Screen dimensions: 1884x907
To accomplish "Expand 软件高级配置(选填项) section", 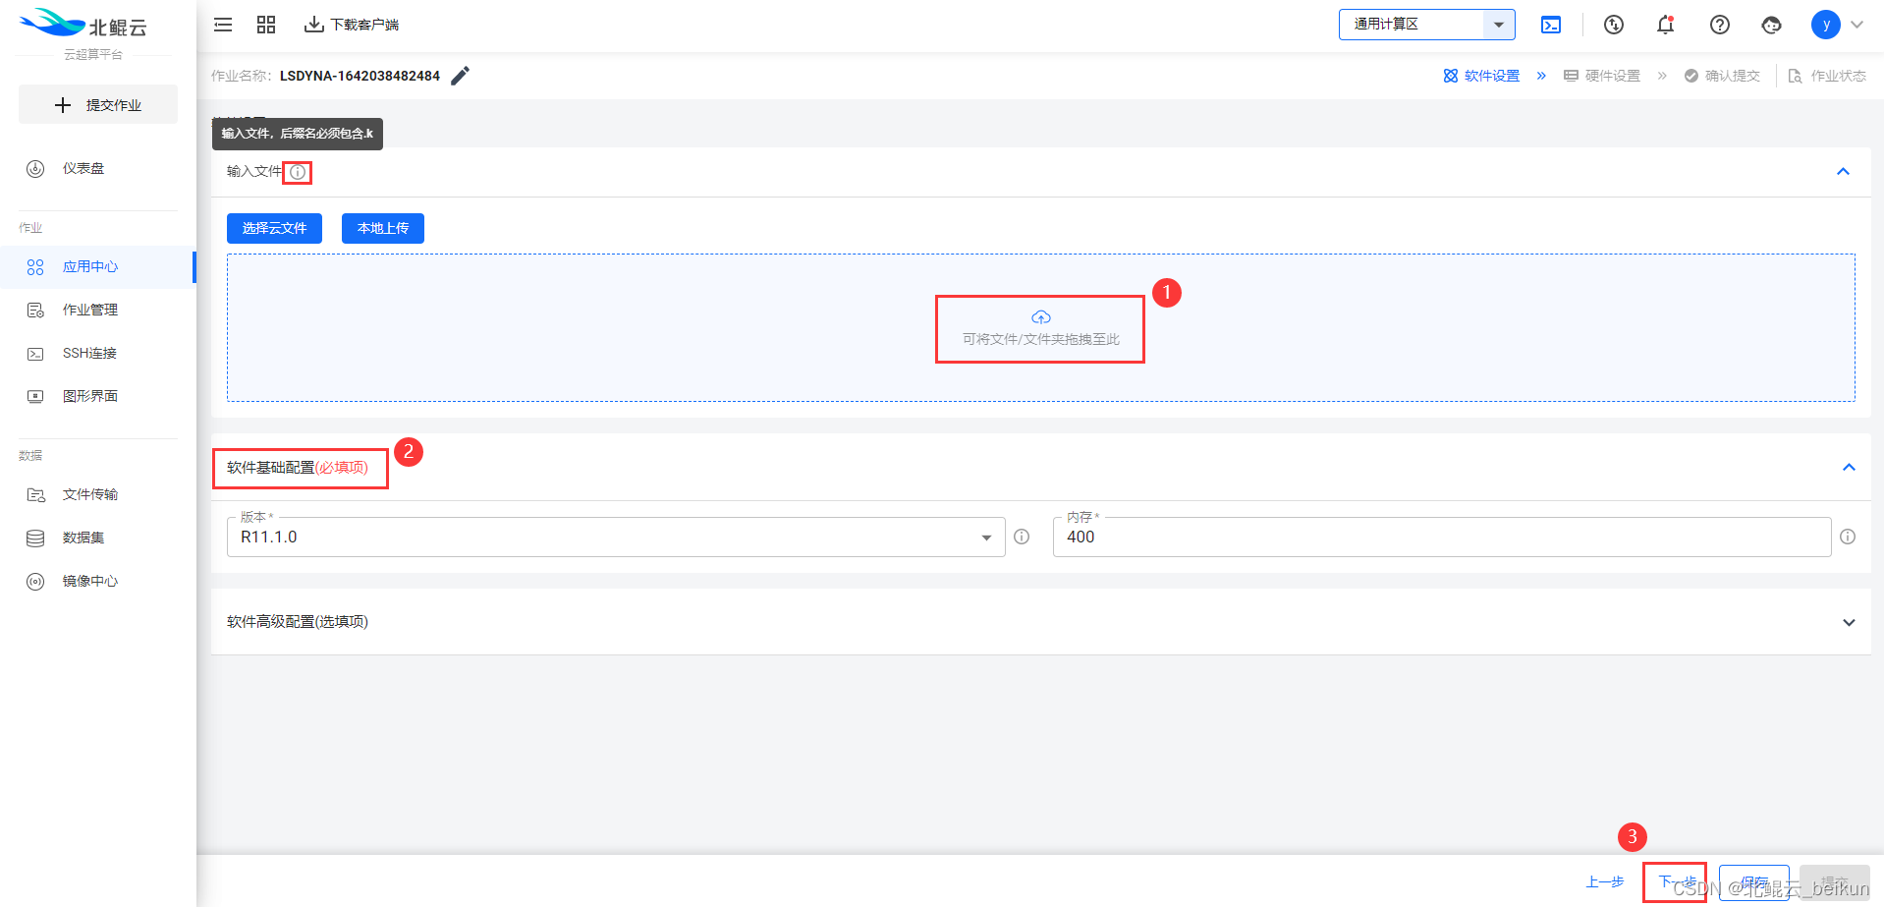I will pyautogui.click(x=1849, y=622).
